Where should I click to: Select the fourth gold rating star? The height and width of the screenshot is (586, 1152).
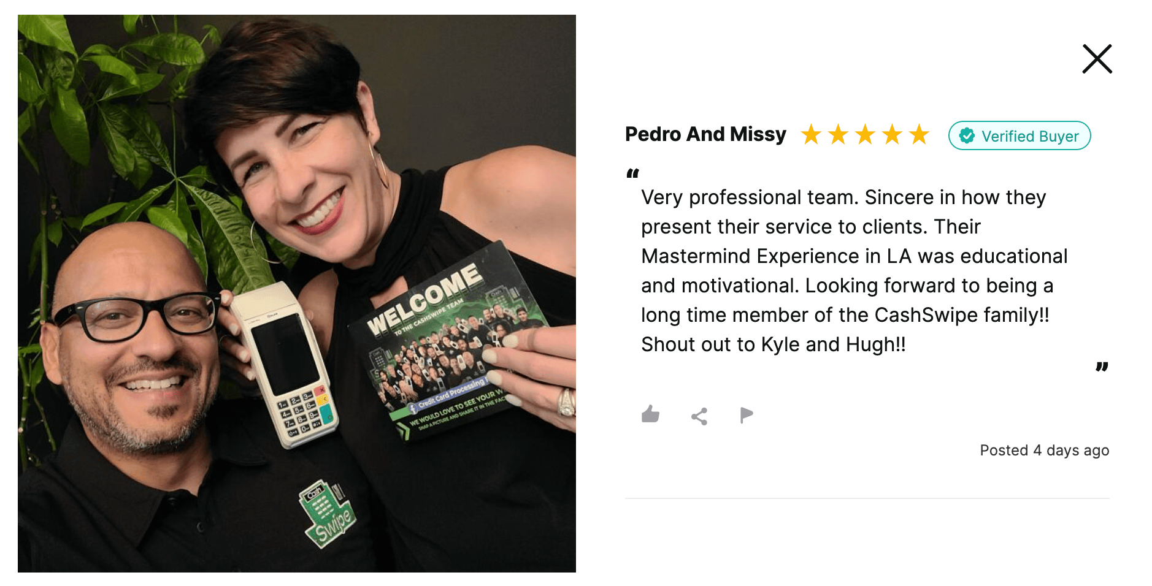pyautogui.click(x=892, y=134)
